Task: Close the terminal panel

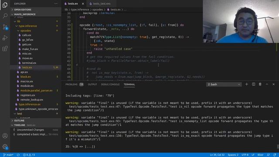Action: click(273, 84)
